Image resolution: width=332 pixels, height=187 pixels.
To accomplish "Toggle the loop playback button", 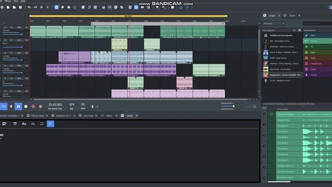I will (4, 106).
